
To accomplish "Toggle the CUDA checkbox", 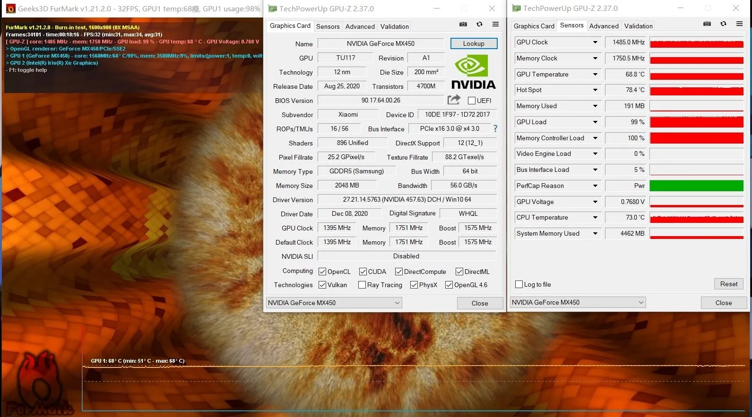I will coord(363,272).
